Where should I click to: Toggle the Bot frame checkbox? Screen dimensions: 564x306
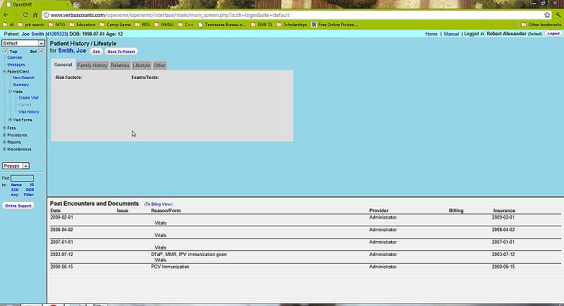point(42,51)
